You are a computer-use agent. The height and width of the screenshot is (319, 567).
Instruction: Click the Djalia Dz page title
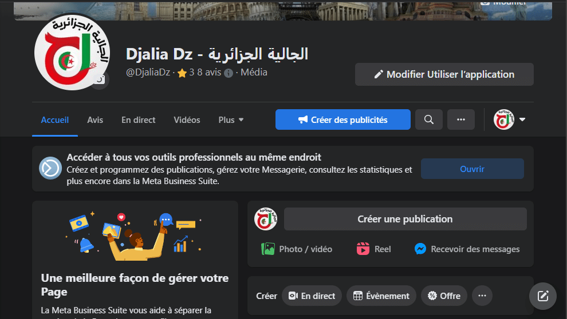tap(217, 54)
